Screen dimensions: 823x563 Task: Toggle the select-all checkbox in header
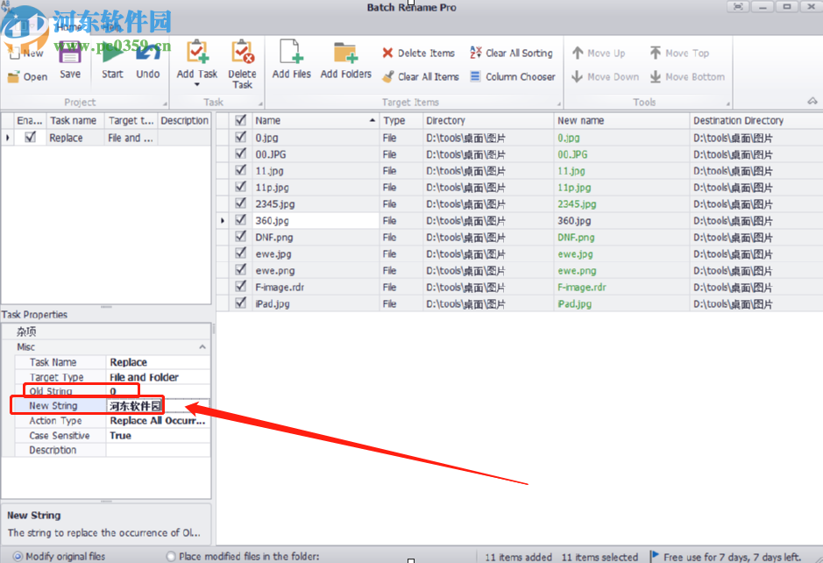tap(241, 120)
